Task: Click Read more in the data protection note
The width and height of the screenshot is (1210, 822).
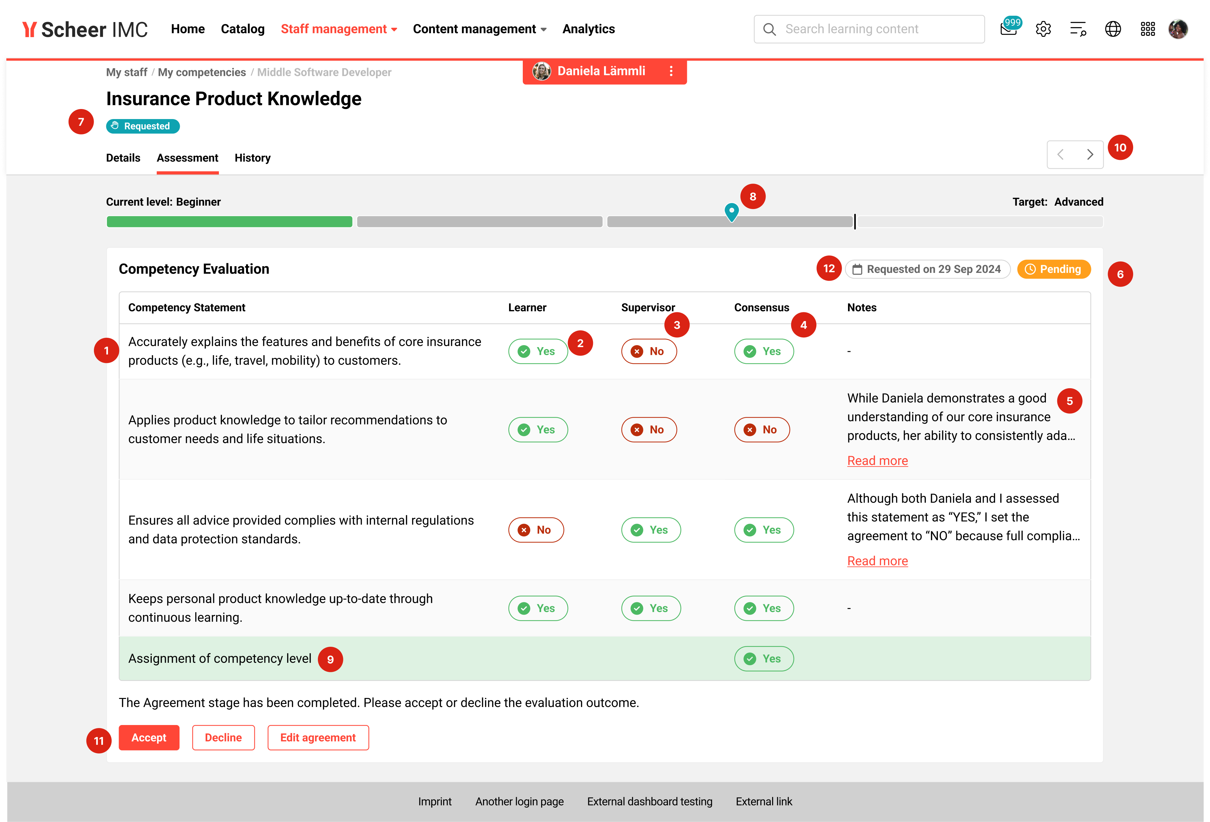Action: coord(877,561)
